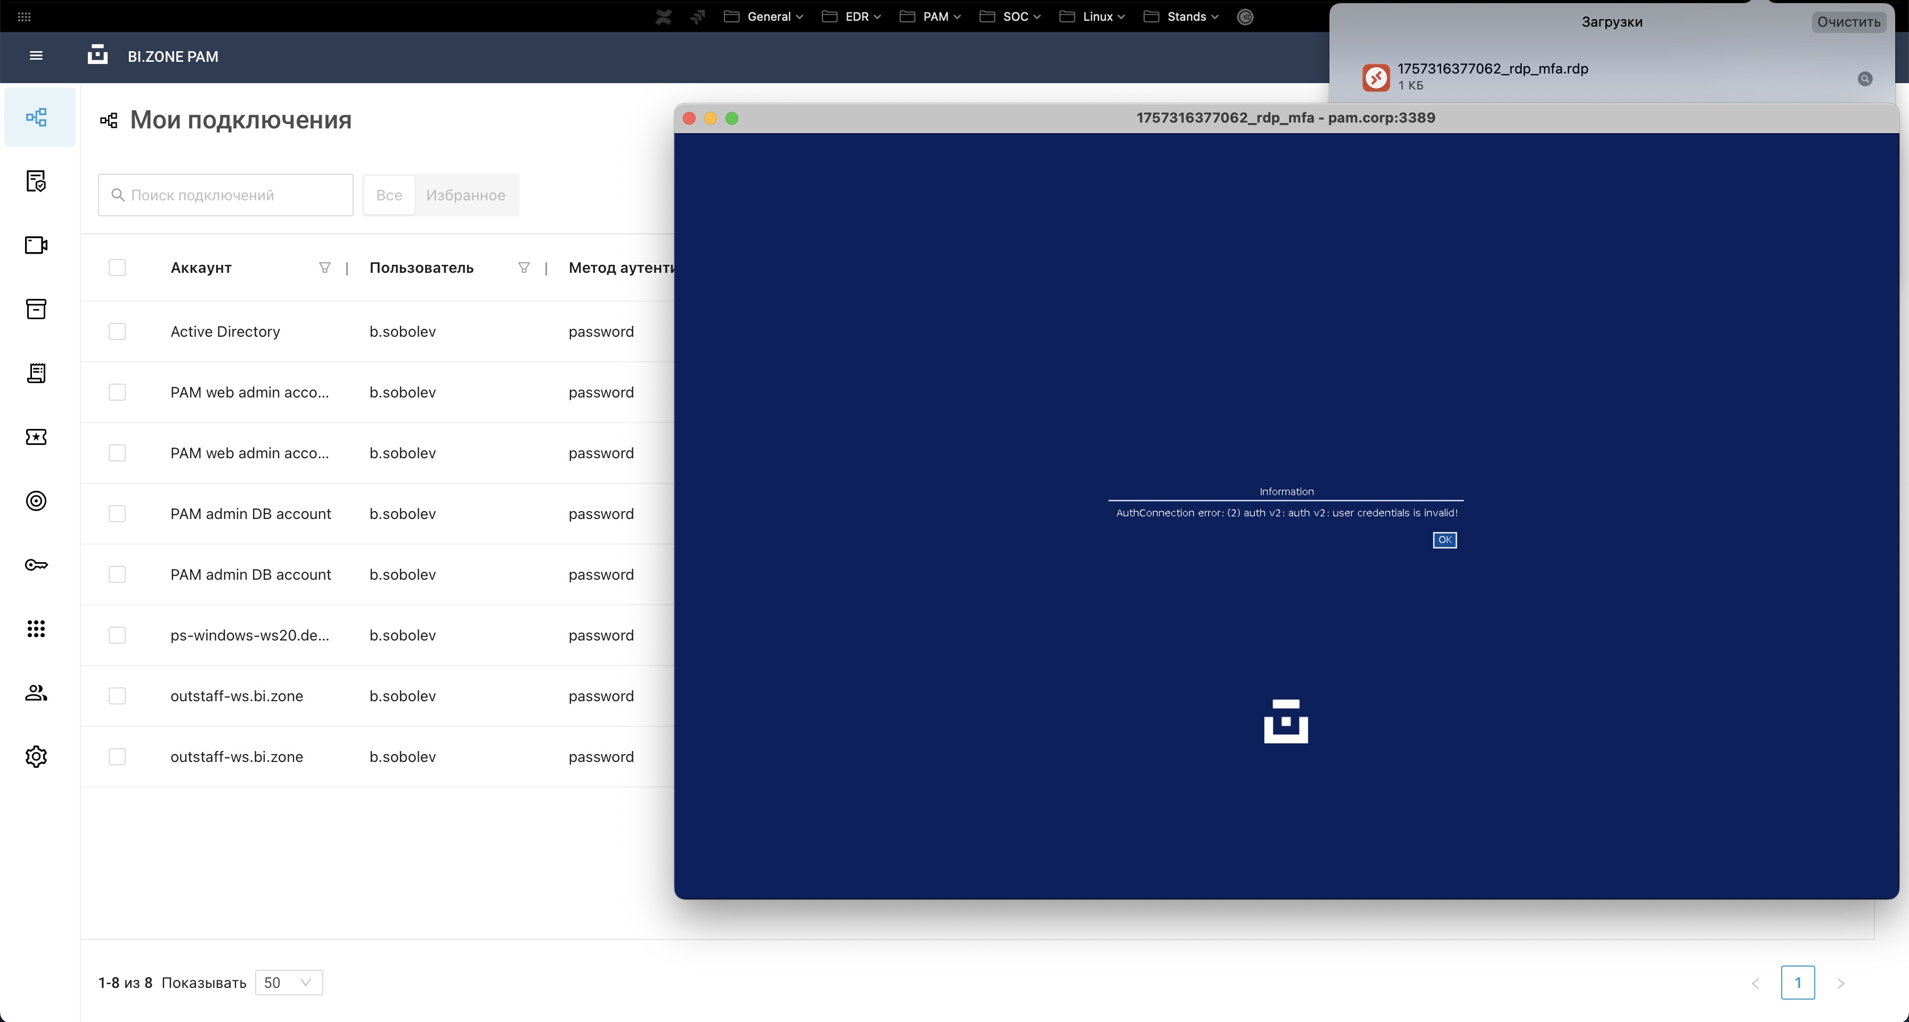Select the Все tab

click(x=389, y=195)
